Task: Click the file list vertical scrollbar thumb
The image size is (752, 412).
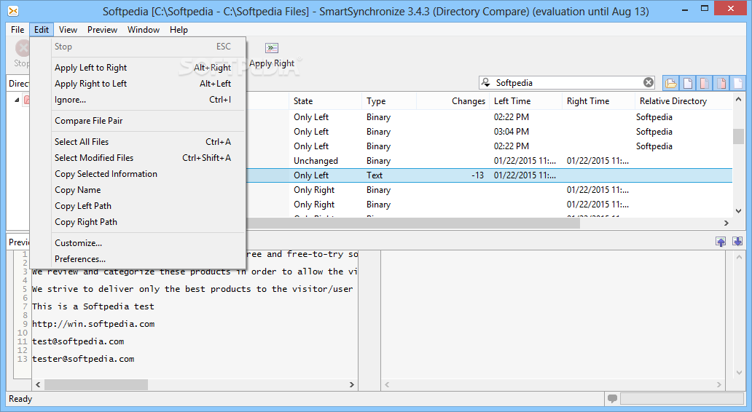Action: tap(738, 136)
